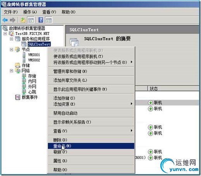Click the 服务和应用程序 folder icon
Image resolution: width=201 pixels, height=176 pixels.
point(17,39)
